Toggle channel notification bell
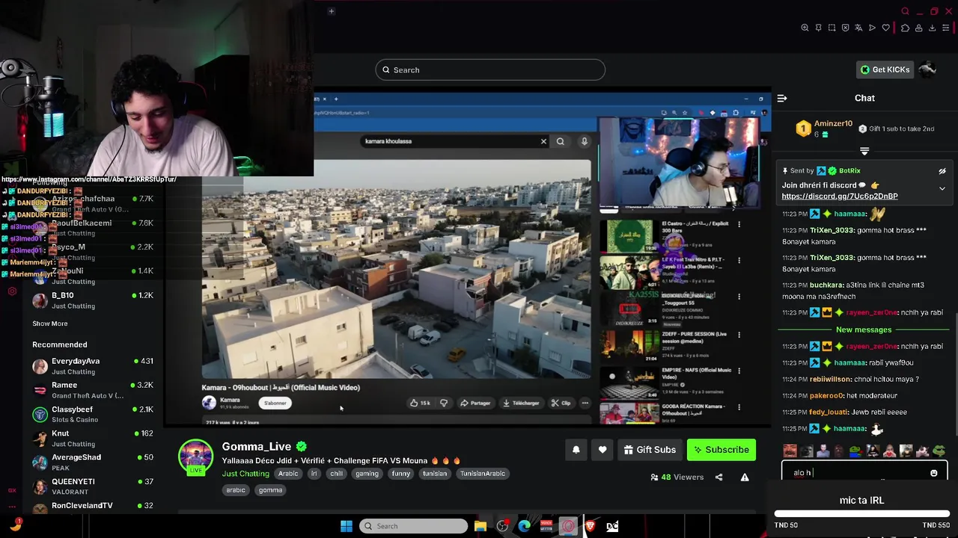The width and height of the screenshot is (958, 538). (x=576, y=450)
